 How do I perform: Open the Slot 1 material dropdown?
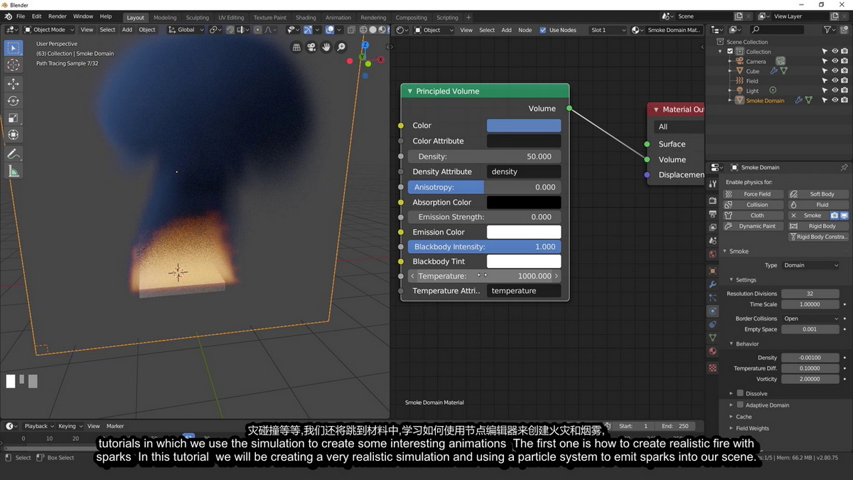tap(608, 30)
